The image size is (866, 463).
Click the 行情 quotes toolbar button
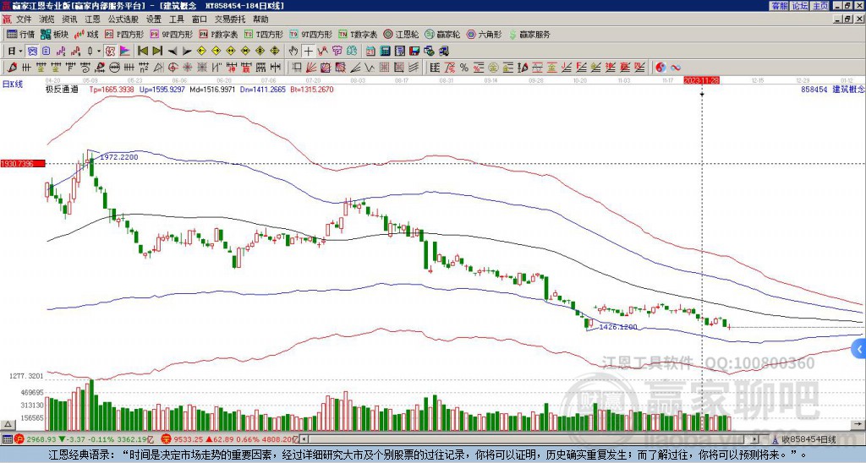click(x=21, y=35)
